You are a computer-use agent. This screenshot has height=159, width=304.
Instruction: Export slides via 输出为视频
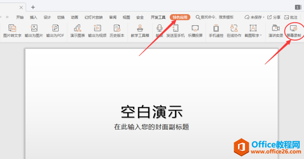click(x=97, y=31)
